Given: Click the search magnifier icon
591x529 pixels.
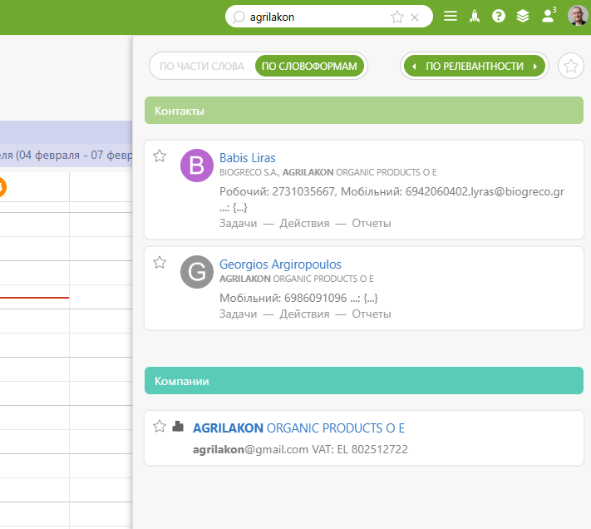Looking at the screenshot, I should [x=239, y=17].
